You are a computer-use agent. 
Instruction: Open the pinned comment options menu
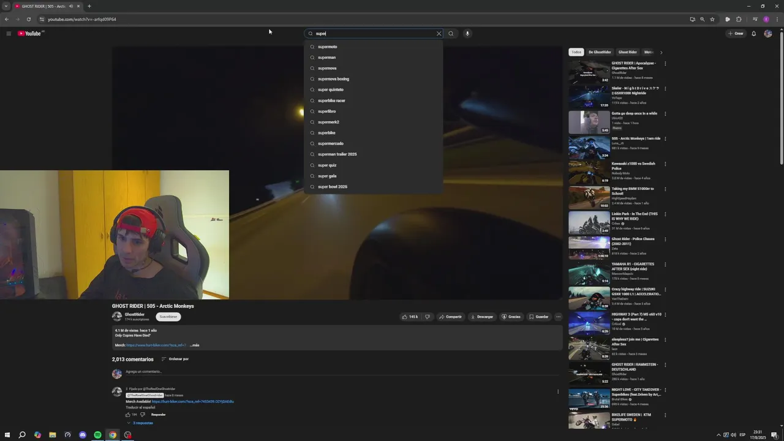coord(557,392)
